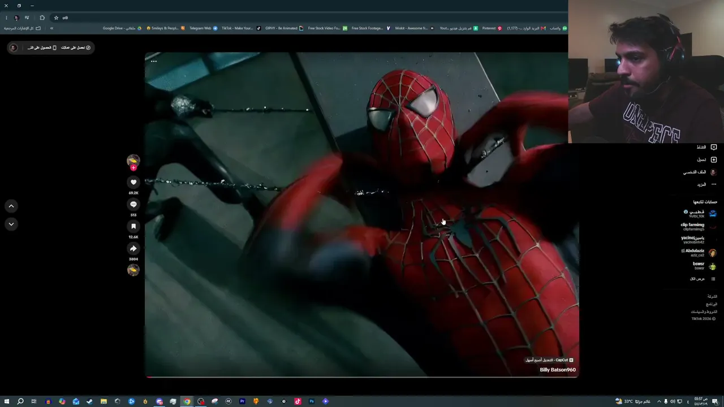Bookmark this page with the star icon
The image size is (724, 407).
pos(56,18)
